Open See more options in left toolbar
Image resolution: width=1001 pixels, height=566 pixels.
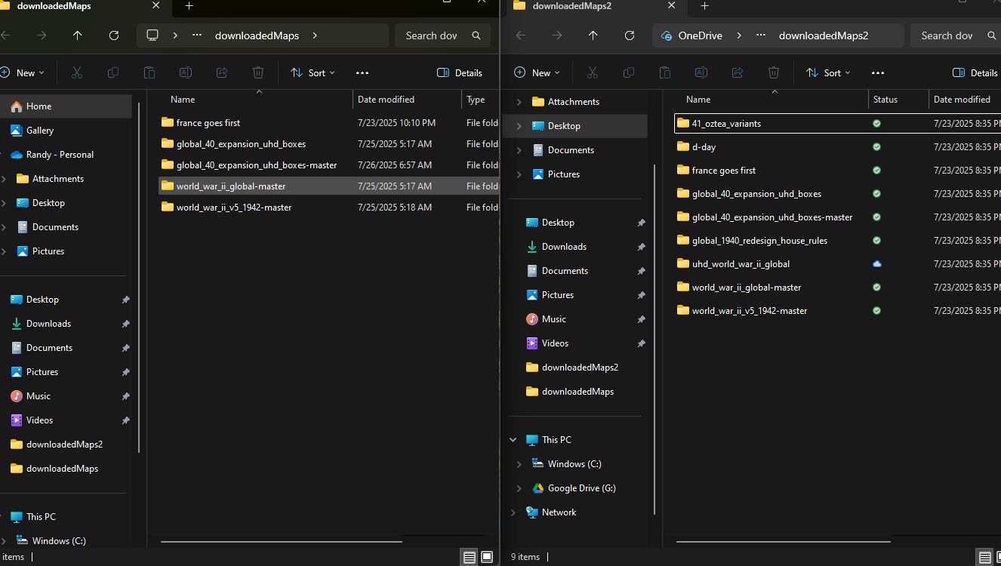click(362, 73)
